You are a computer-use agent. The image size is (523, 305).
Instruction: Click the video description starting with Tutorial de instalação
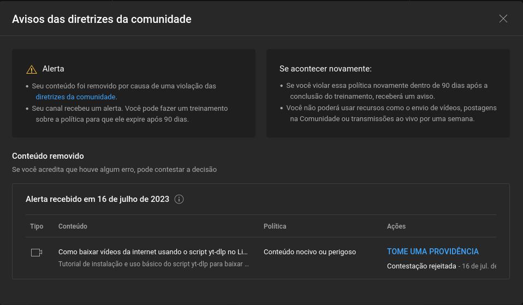pyautogui.click(x=153, y=264)
